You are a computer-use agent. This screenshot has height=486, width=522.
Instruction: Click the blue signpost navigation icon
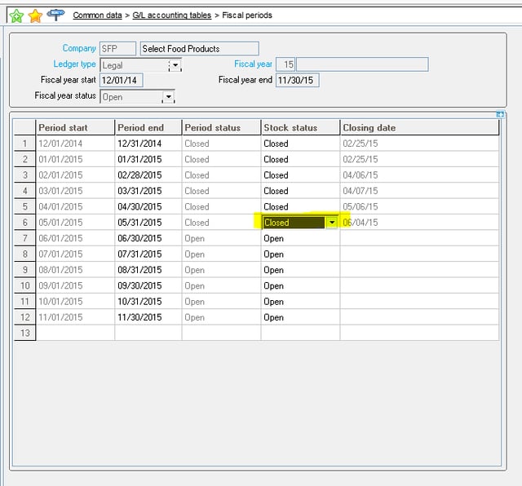tap(55, 14)
